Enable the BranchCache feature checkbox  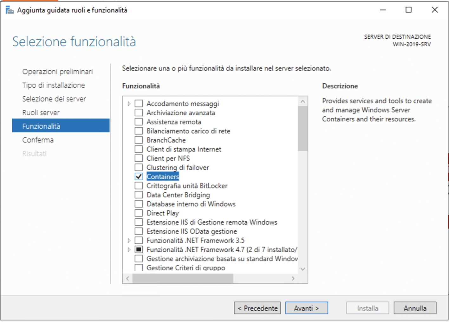tap(139, 140)
